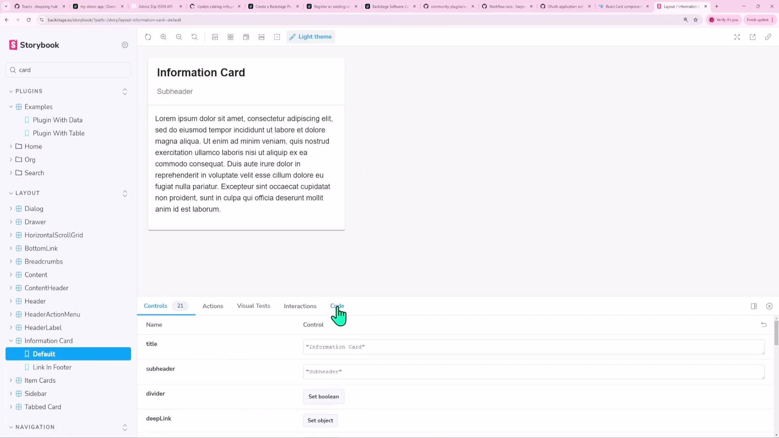Switch to the Controls tab
779x438 pixels.
click(166, 306)
